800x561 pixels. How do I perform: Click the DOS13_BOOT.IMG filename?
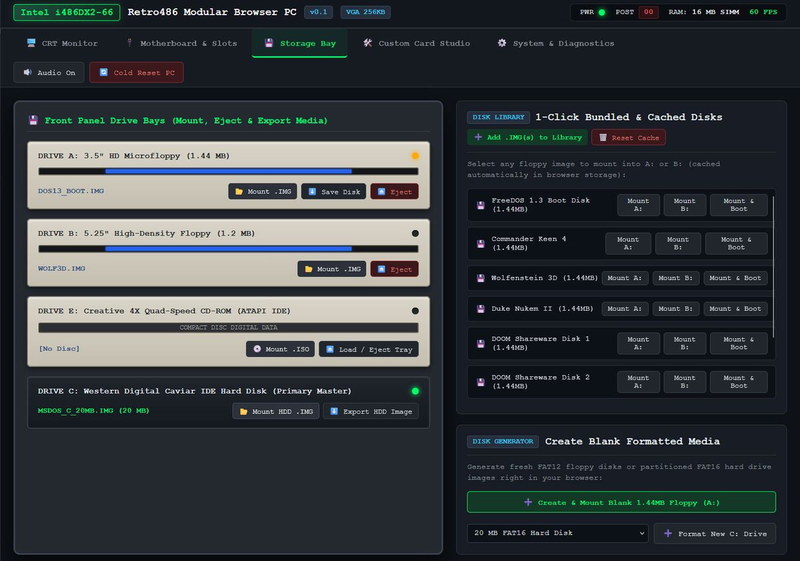pyautogui.click(x=71, y=191)
